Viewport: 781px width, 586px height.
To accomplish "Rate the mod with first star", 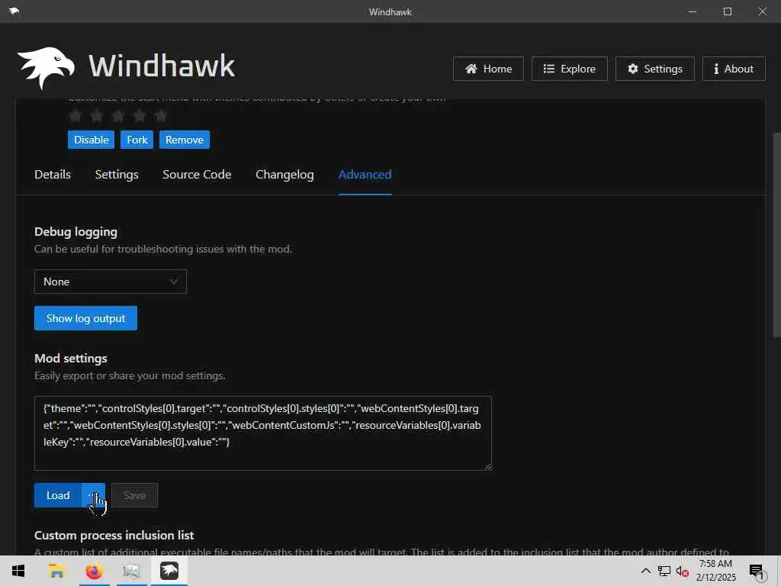I will click(x=76, y=116).
